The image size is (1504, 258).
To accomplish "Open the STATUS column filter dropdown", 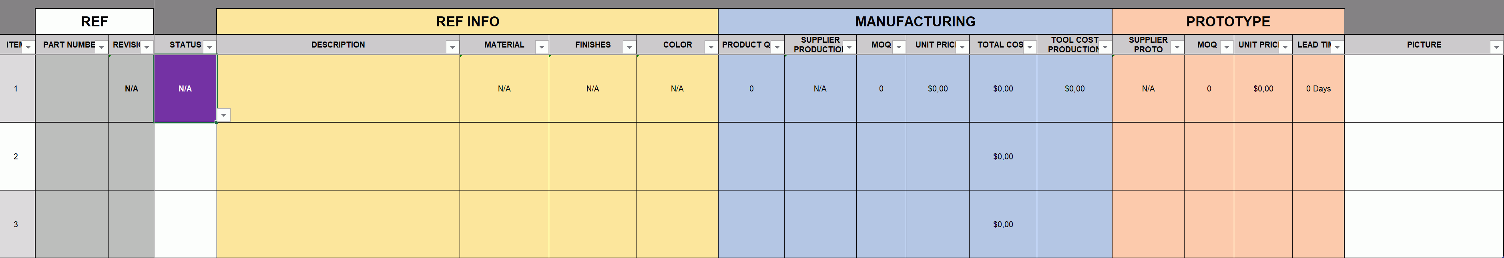I will click(x=209, y=47).
